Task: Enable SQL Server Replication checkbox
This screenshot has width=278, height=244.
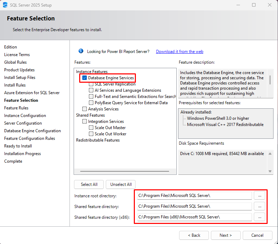Action: point(91,84)
